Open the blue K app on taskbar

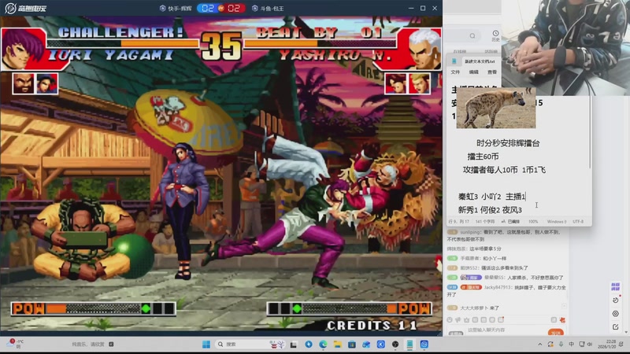(x=381, y=345)
